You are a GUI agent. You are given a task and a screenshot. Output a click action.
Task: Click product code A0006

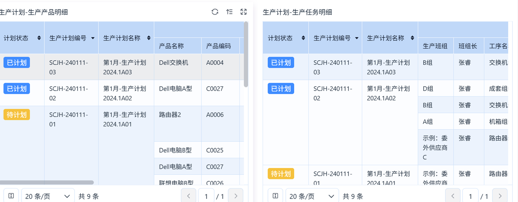[x=221, y=124]
